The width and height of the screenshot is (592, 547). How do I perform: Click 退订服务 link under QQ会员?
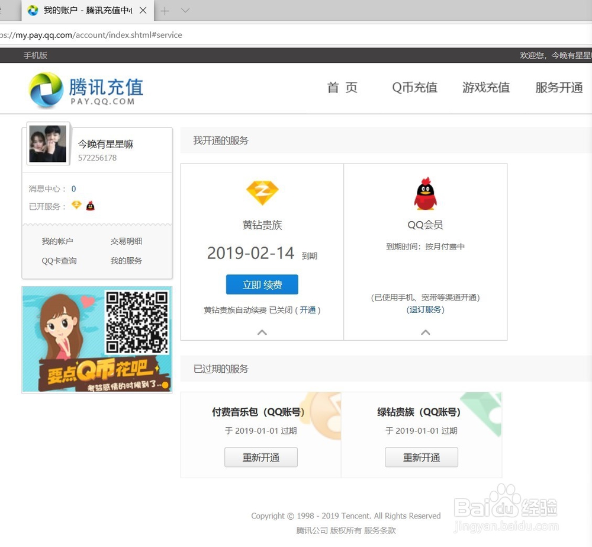426,309
